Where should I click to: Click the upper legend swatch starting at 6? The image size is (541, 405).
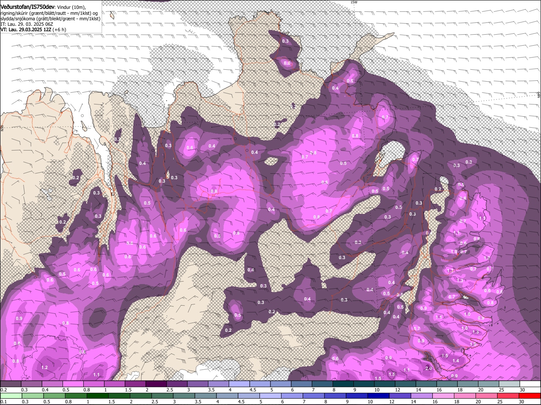tap(302, 384)
